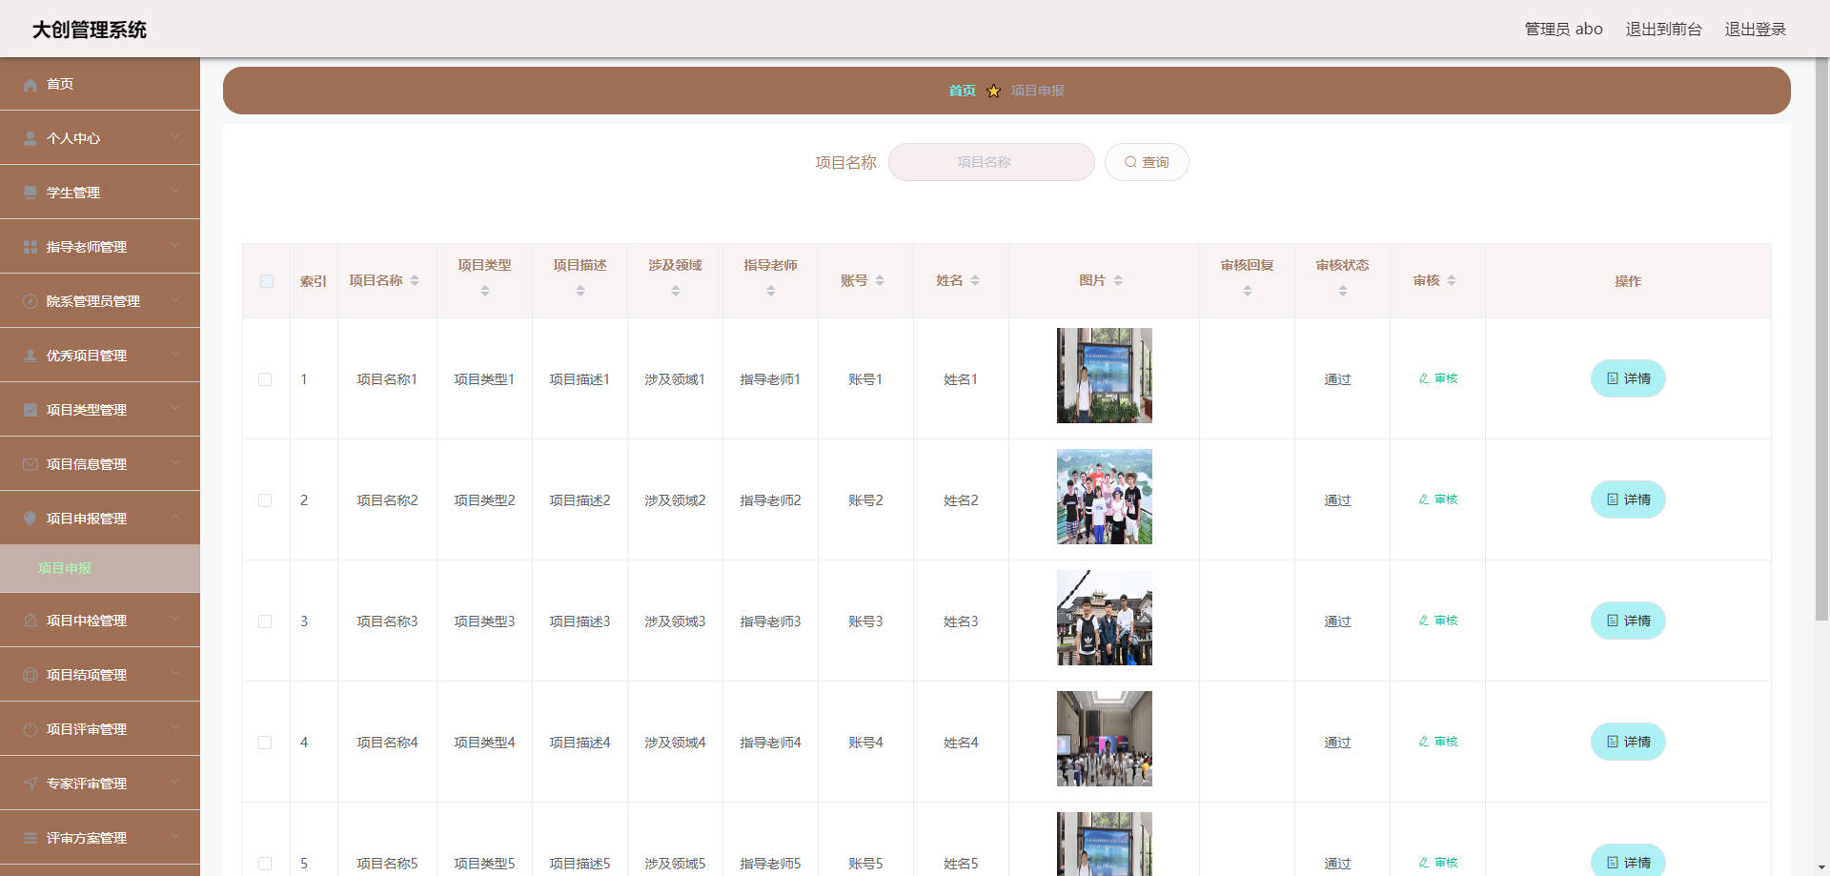1830x876 pixels.
Task: Click the power icon beside 项目评审管理
Action: (x=30, y=730)
